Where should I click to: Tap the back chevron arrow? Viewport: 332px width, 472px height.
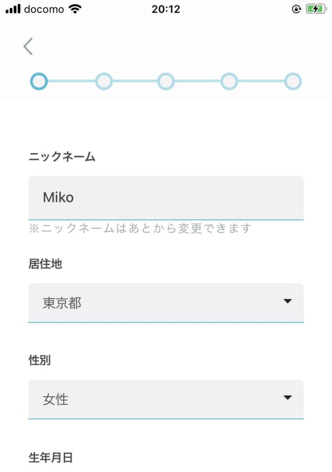tap(28, 47)
